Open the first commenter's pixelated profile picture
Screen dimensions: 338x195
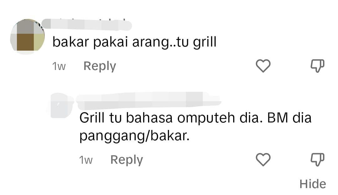click(27, 36)
